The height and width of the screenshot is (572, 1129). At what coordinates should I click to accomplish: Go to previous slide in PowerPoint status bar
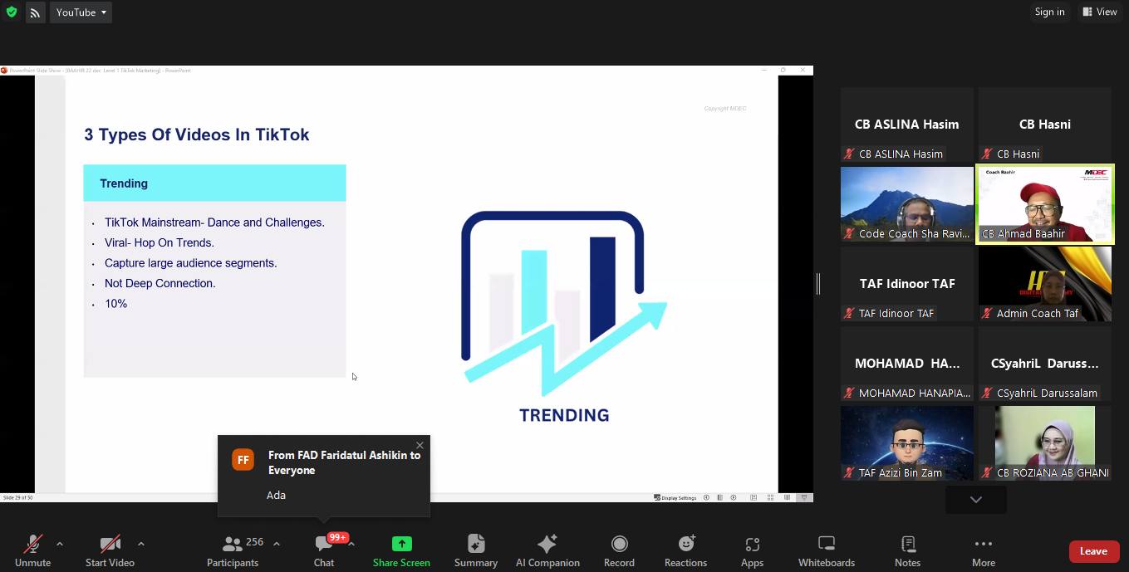point(707,497)
